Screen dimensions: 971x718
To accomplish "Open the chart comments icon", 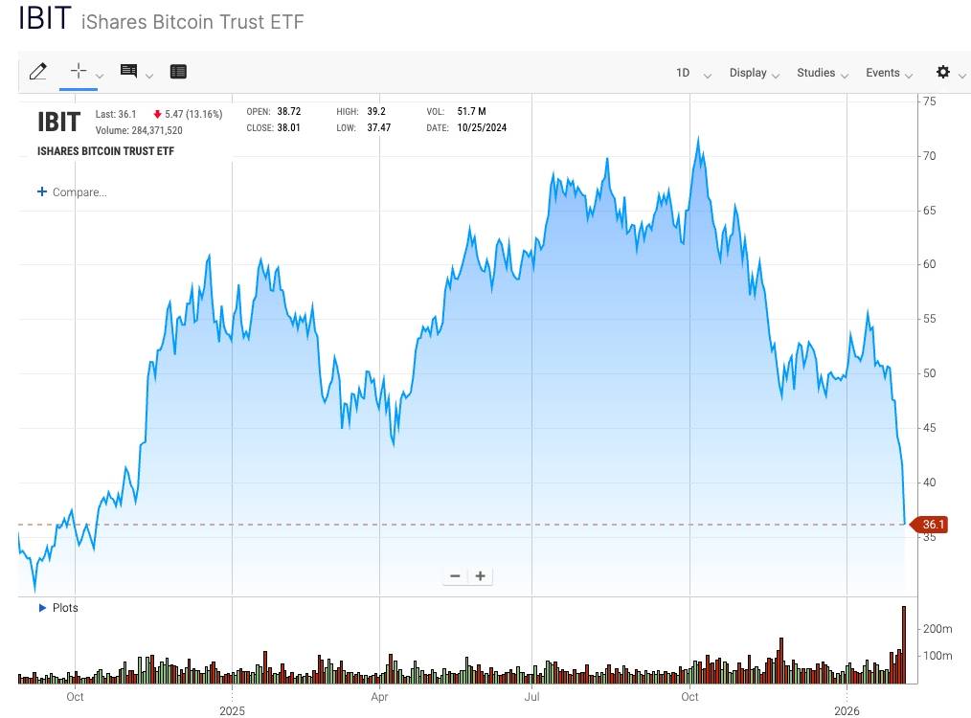I will coord(127,71).
